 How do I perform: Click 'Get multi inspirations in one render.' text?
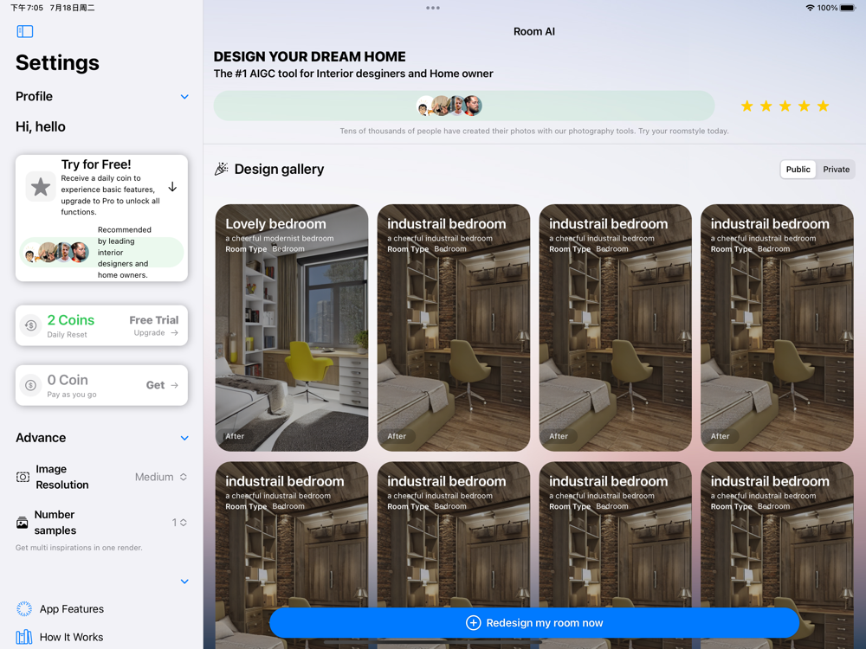[79, 548]
